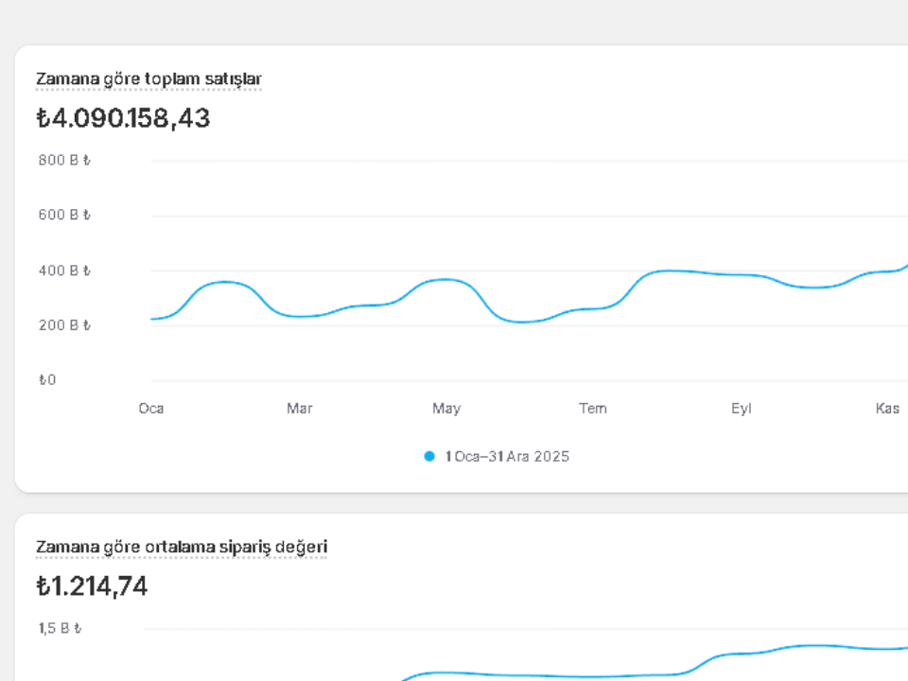Click the 'May' month label on the x-axis
The image size is (908, 681).
(446, 409)
